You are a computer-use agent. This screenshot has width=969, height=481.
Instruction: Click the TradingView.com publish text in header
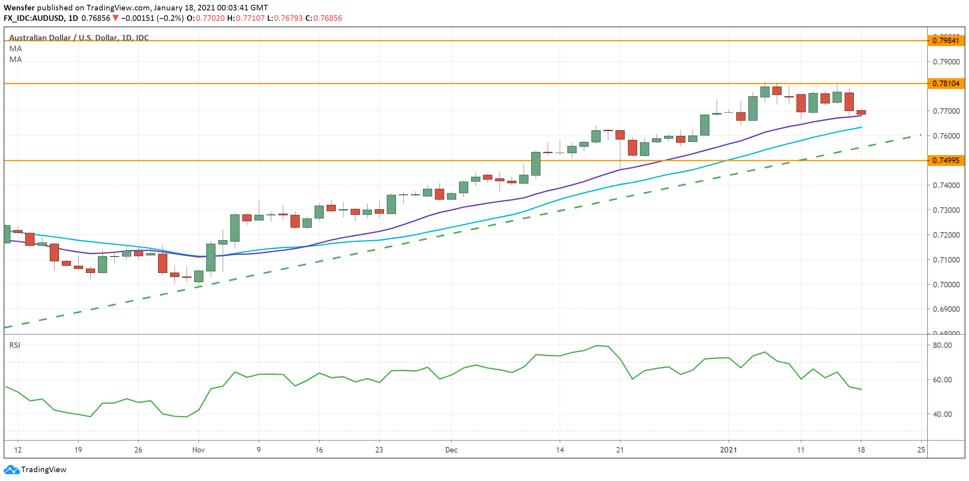(x=118, y=8)
